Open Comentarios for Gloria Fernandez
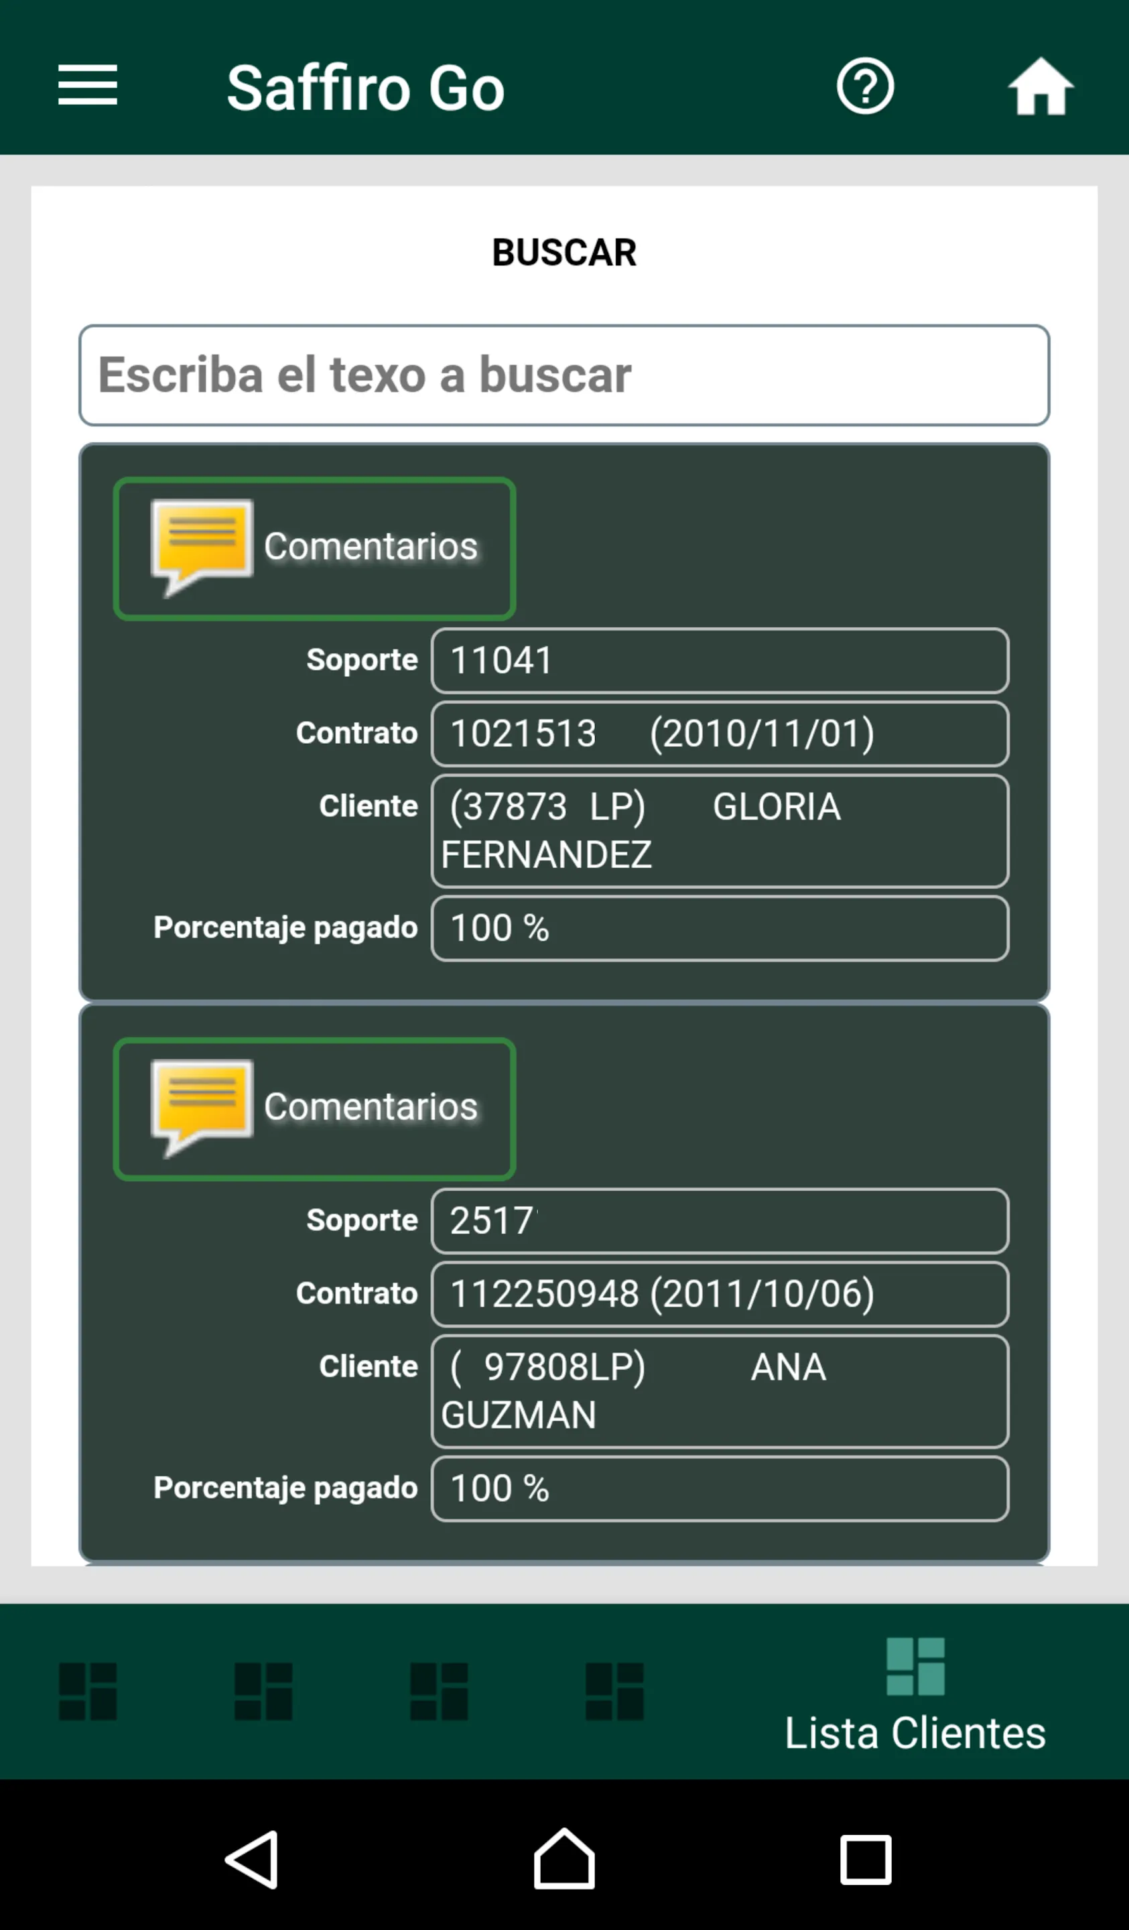Screen dimensions: 1129x1930 click(314, 548)
